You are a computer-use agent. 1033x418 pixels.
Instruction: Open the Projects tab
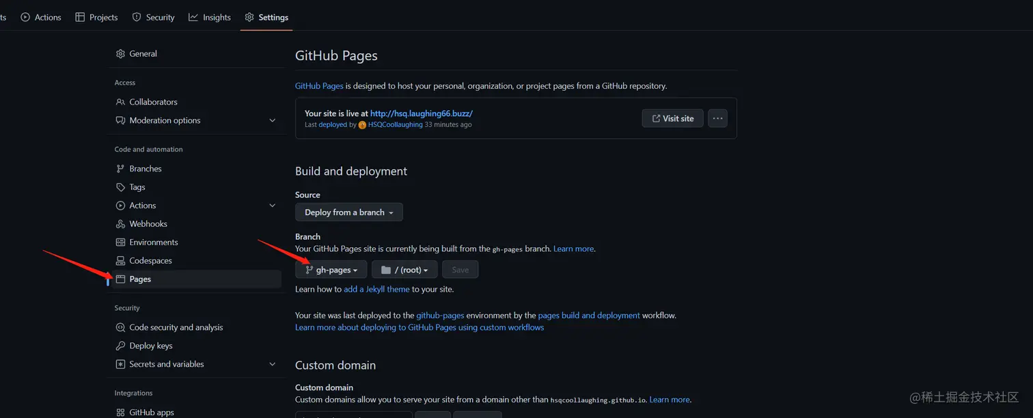pos(96,17)
